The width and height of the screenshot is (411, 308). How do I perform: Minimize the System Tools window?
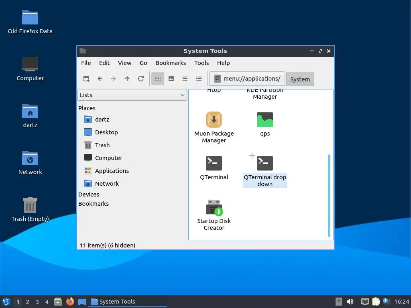coord(311,51)
